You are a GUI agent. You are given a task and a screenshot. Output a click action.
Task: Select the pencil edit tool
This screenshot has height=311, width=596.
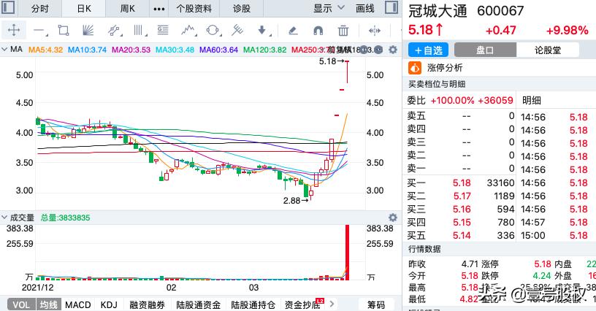[293, 31]
